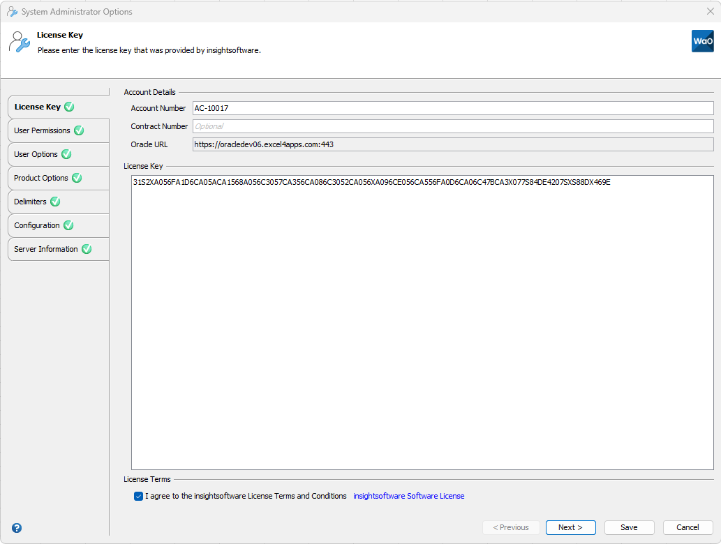Cancel the System Administrator Options dialog

pyautogui.click(x=687, y=527)
